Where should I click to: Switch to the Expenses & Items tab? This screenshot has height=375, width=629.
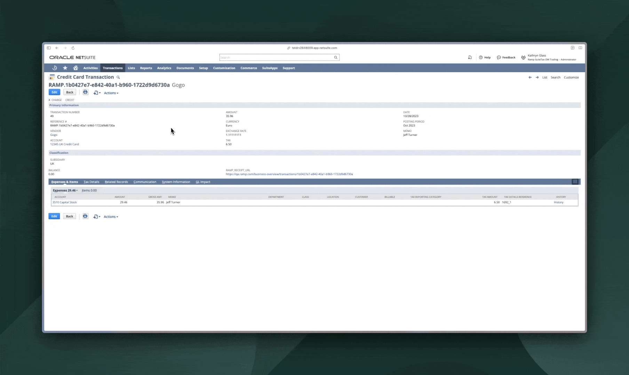[65, 182]
